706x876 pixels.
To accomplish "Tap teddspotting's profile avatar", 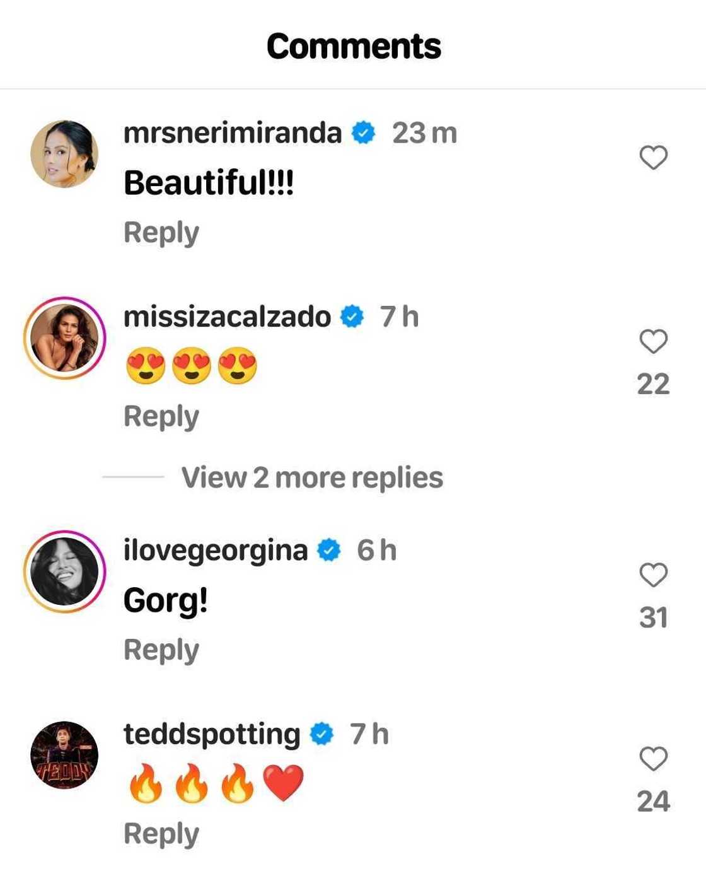I will (64, 756).
